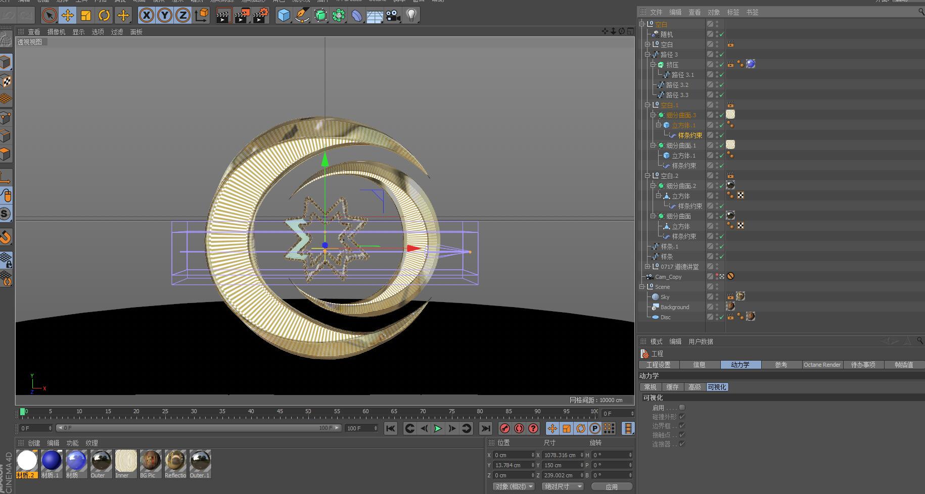Screen dimensions: 925x494
Task: Activate the Rotate tool in top toolbar
Action: click(104, 16)
